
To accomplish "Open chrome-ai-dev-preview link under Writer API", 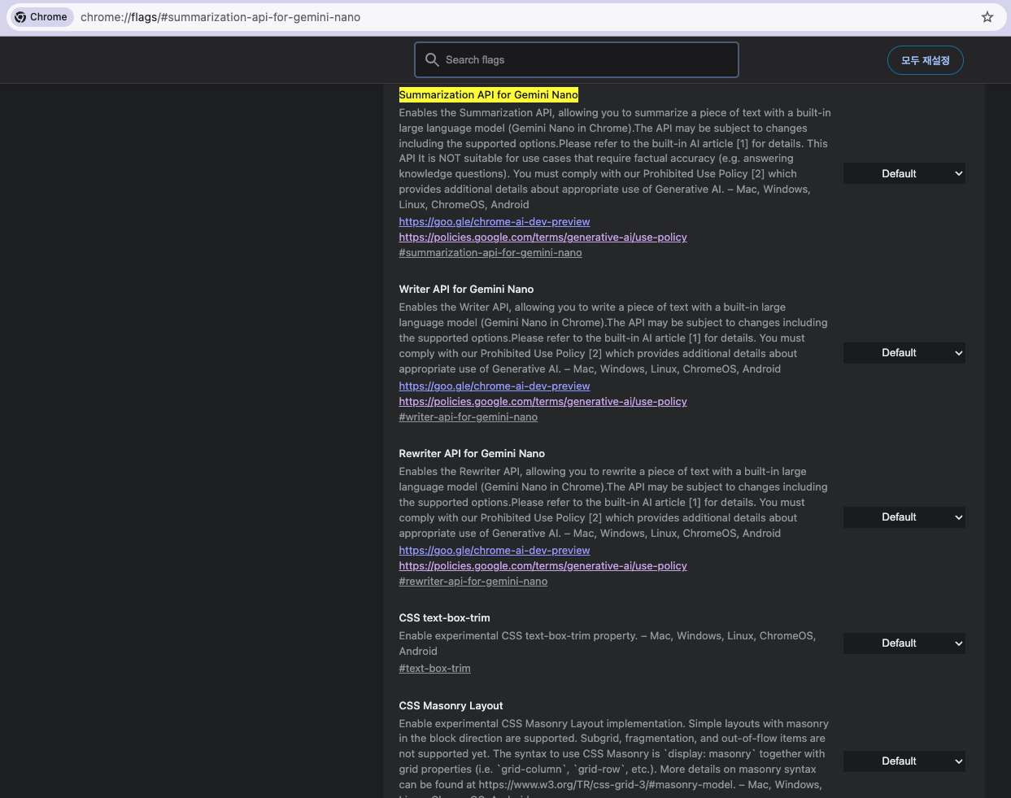I will pyautogui.click(x=495, y=386).
